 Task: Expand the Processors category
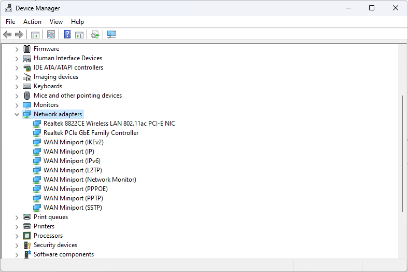coord(17,236)
